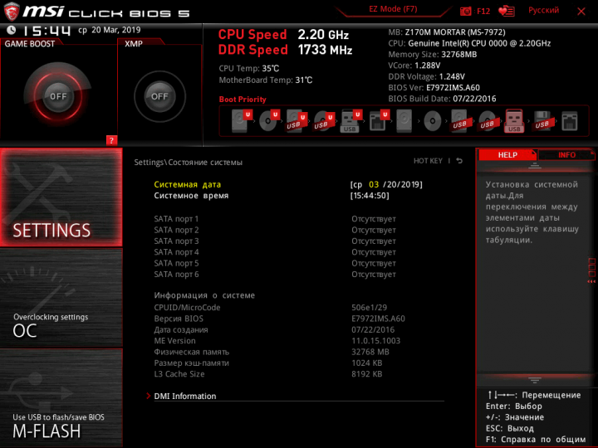Select the UEFI CD/DVD boot device icon
The width and height of the screenshot is (598, 448).
point(269,121)
